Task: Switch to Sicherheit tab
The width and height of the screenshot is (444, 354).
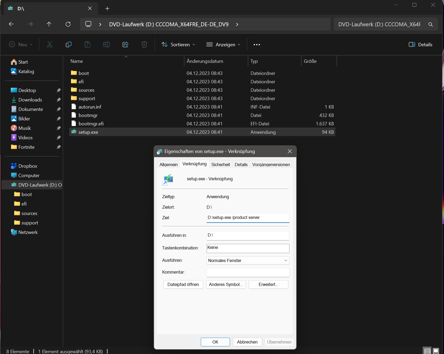Action: 221,165
